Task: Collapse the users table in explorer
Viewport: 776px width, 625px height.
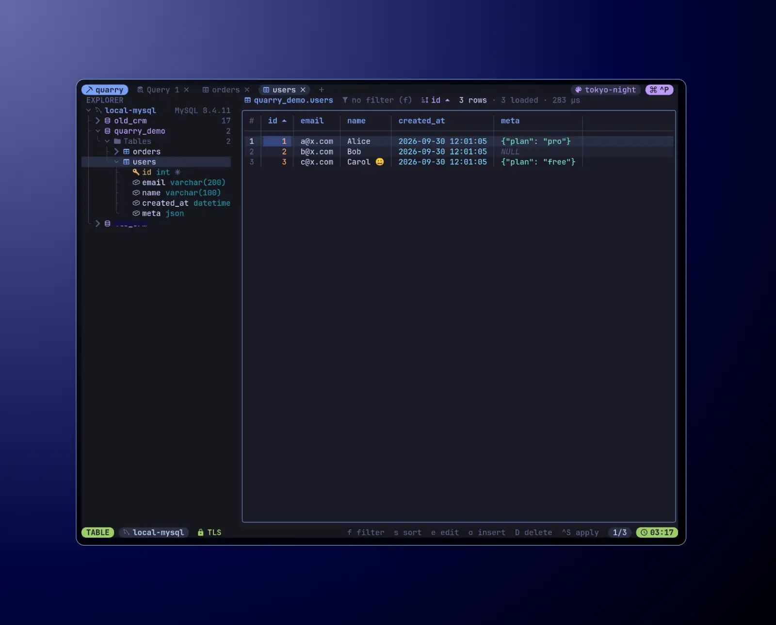Action: click(116, 162)
